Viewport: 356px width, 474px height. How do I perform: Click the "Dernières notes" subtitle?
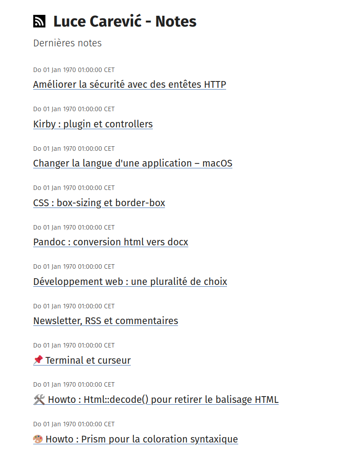[x=67, y=43]
